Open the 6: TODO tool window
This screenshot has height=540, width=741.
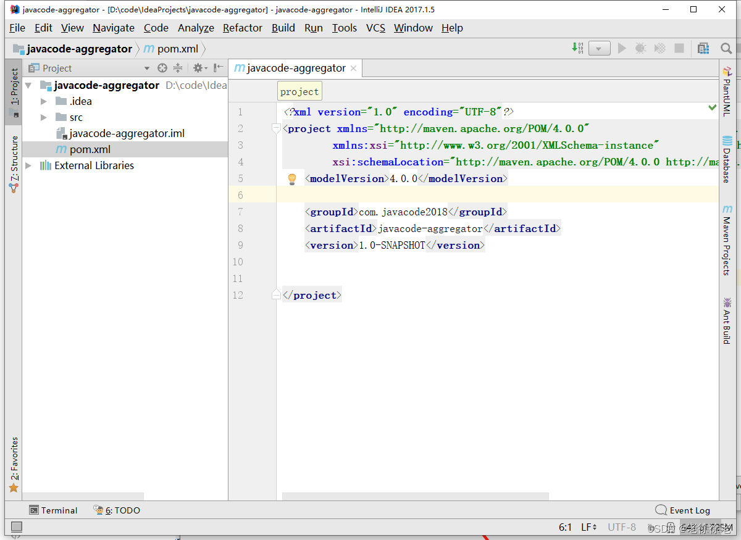coord(117,510)
